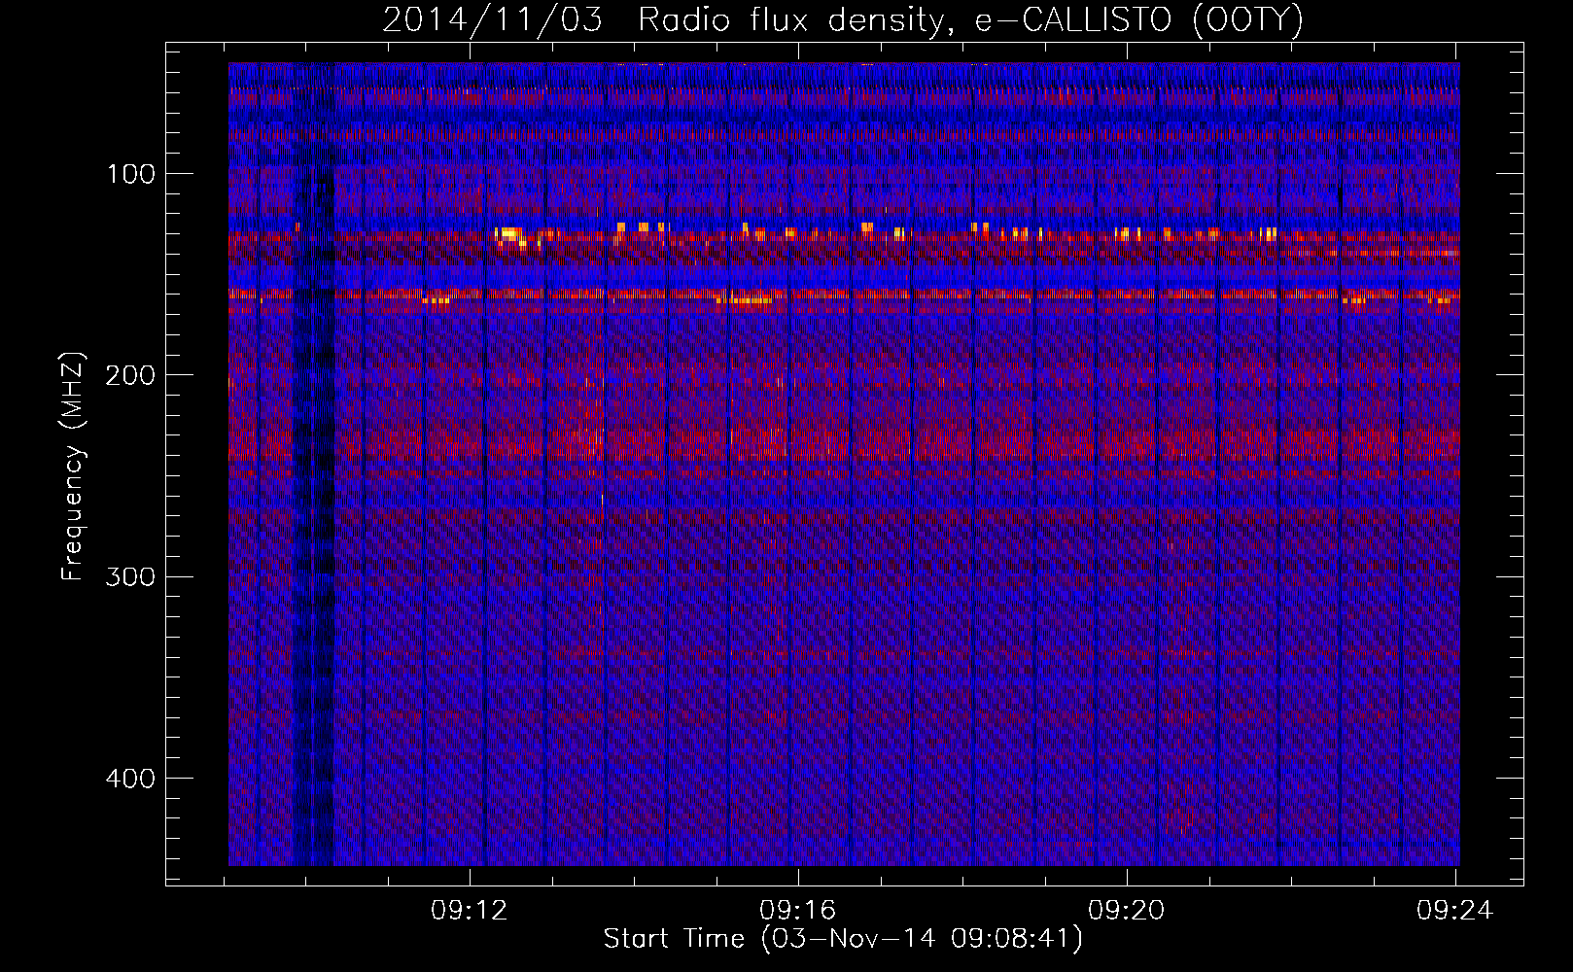
Task: Click the "Frequency (MHZ)" axis label
Action: [73, 467]
